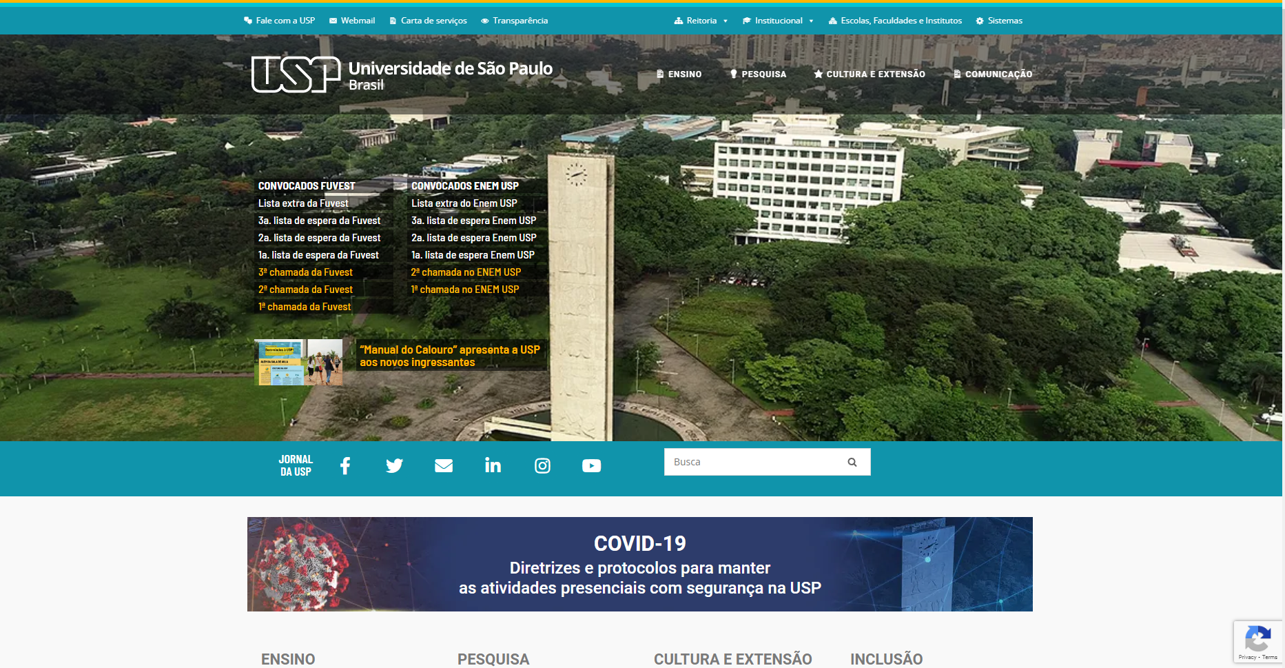1285x668 pixels.
Task: Click the search magnifier icon
Action: (852, 462)
